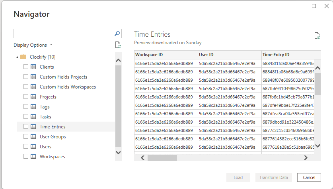Click the search magnifier icon
The image size is (333, 189).
point(117,33)
